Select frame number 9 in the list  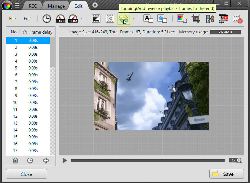[28, 96]
